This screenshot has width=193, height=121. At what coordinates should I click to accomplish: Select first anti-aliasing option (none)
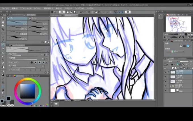(32, 62)
